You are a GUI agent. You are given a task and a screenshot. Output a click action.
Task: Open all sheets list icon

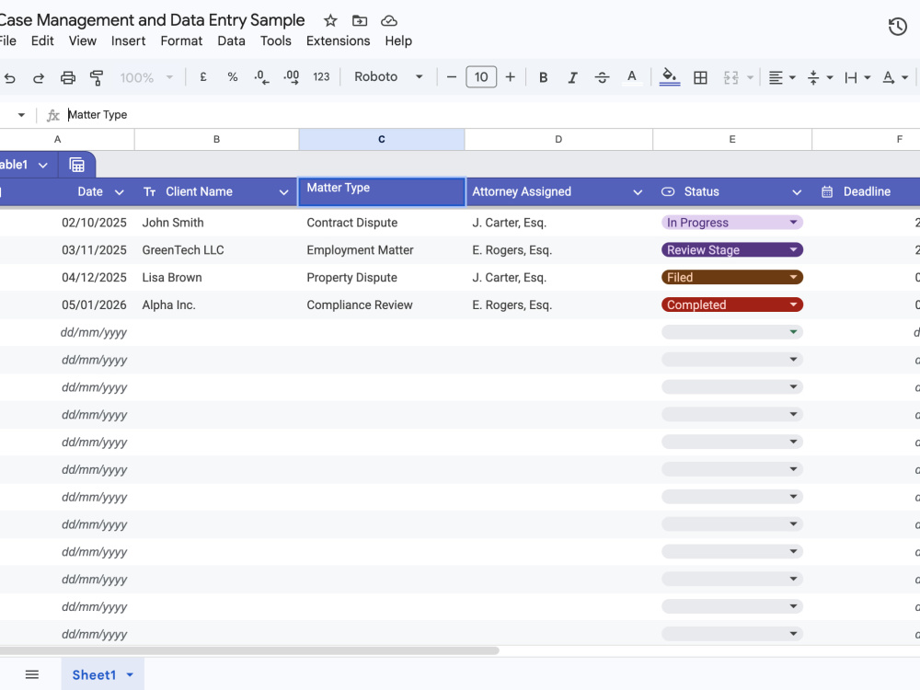pos(32,674)
